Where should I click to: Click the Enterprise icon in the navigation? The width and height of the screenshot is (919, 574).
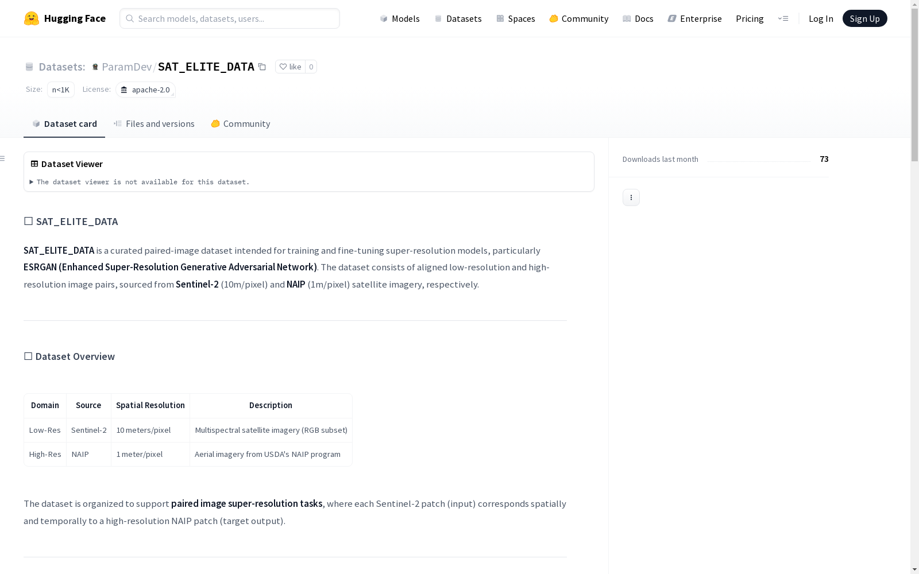672,18
